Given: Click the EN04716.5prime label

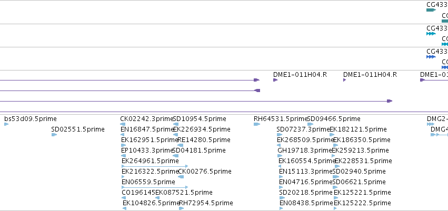Looking at the screenshot, I should click(306, 182).
